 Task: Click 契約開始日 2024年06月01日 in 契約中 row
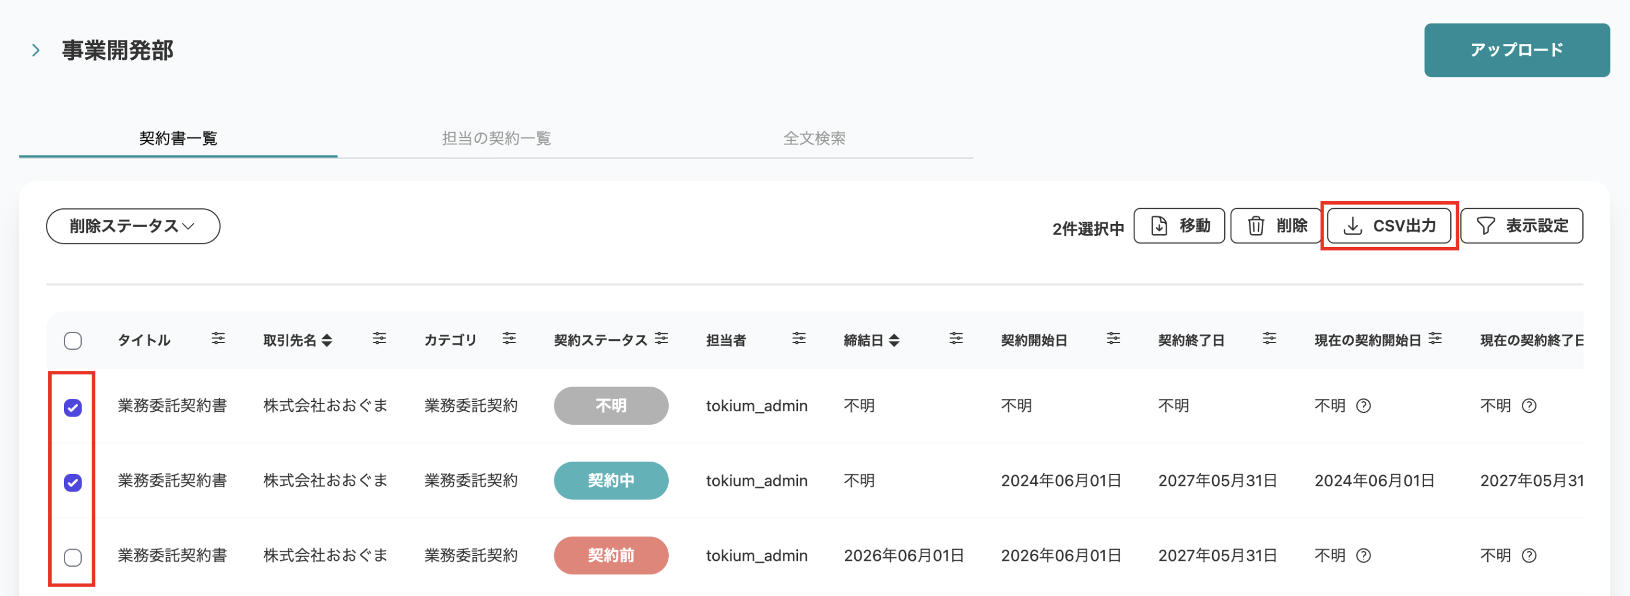(1060, 480)
